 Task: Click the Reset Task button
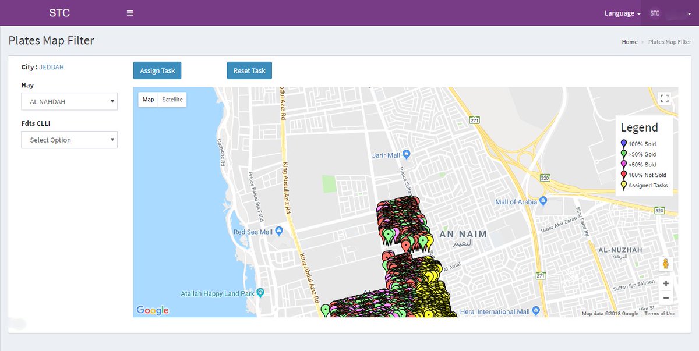tap(249, 70)
